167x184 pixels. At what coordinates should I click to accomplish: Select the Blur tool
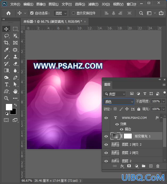click(15, 71)
